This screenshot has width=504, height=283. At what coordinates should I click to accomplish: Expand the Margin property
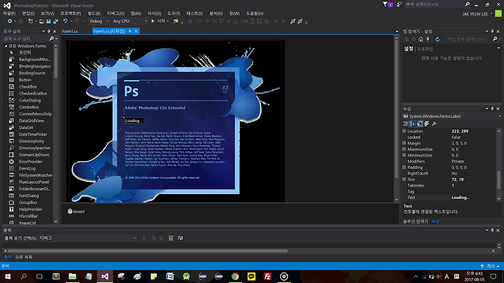click(405, 143)
